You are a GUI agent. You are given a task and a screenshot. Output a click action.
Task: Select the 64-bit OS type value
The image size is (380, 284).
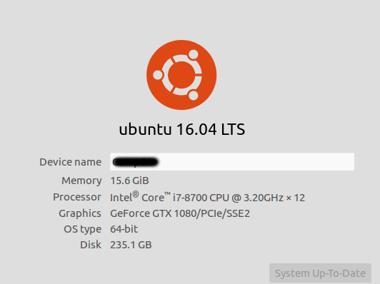click(x=124, y=229)
